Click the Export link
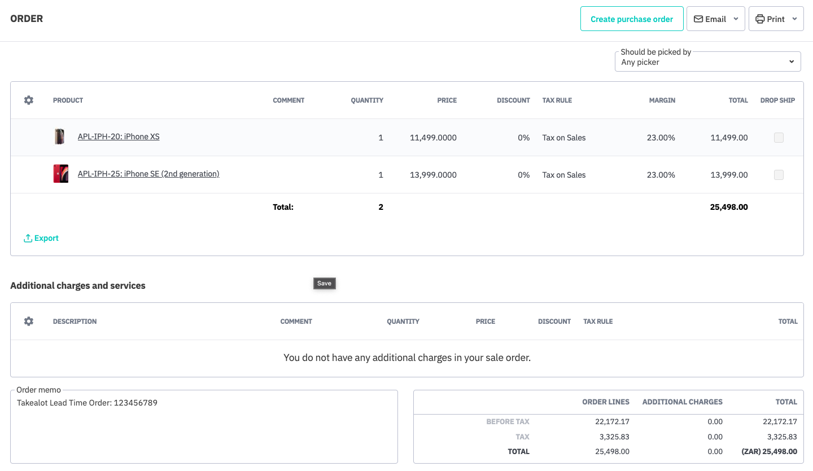This screenshot has height=471, width=813. [46, 239]
